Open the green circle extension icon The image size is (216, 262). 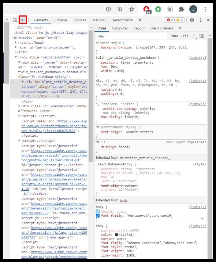158,9
